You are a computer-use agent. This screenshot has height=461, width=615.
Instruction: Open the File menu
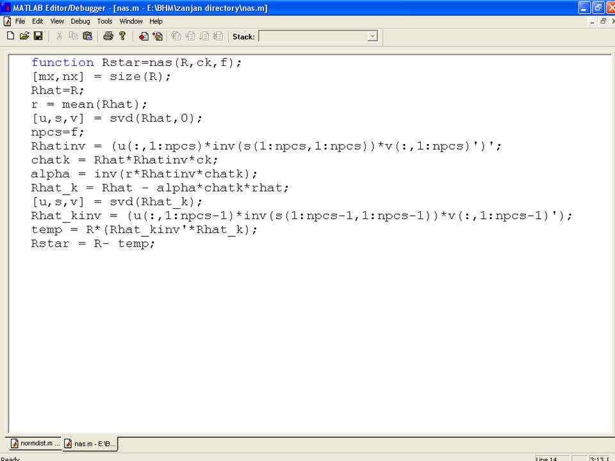(20, 21)
